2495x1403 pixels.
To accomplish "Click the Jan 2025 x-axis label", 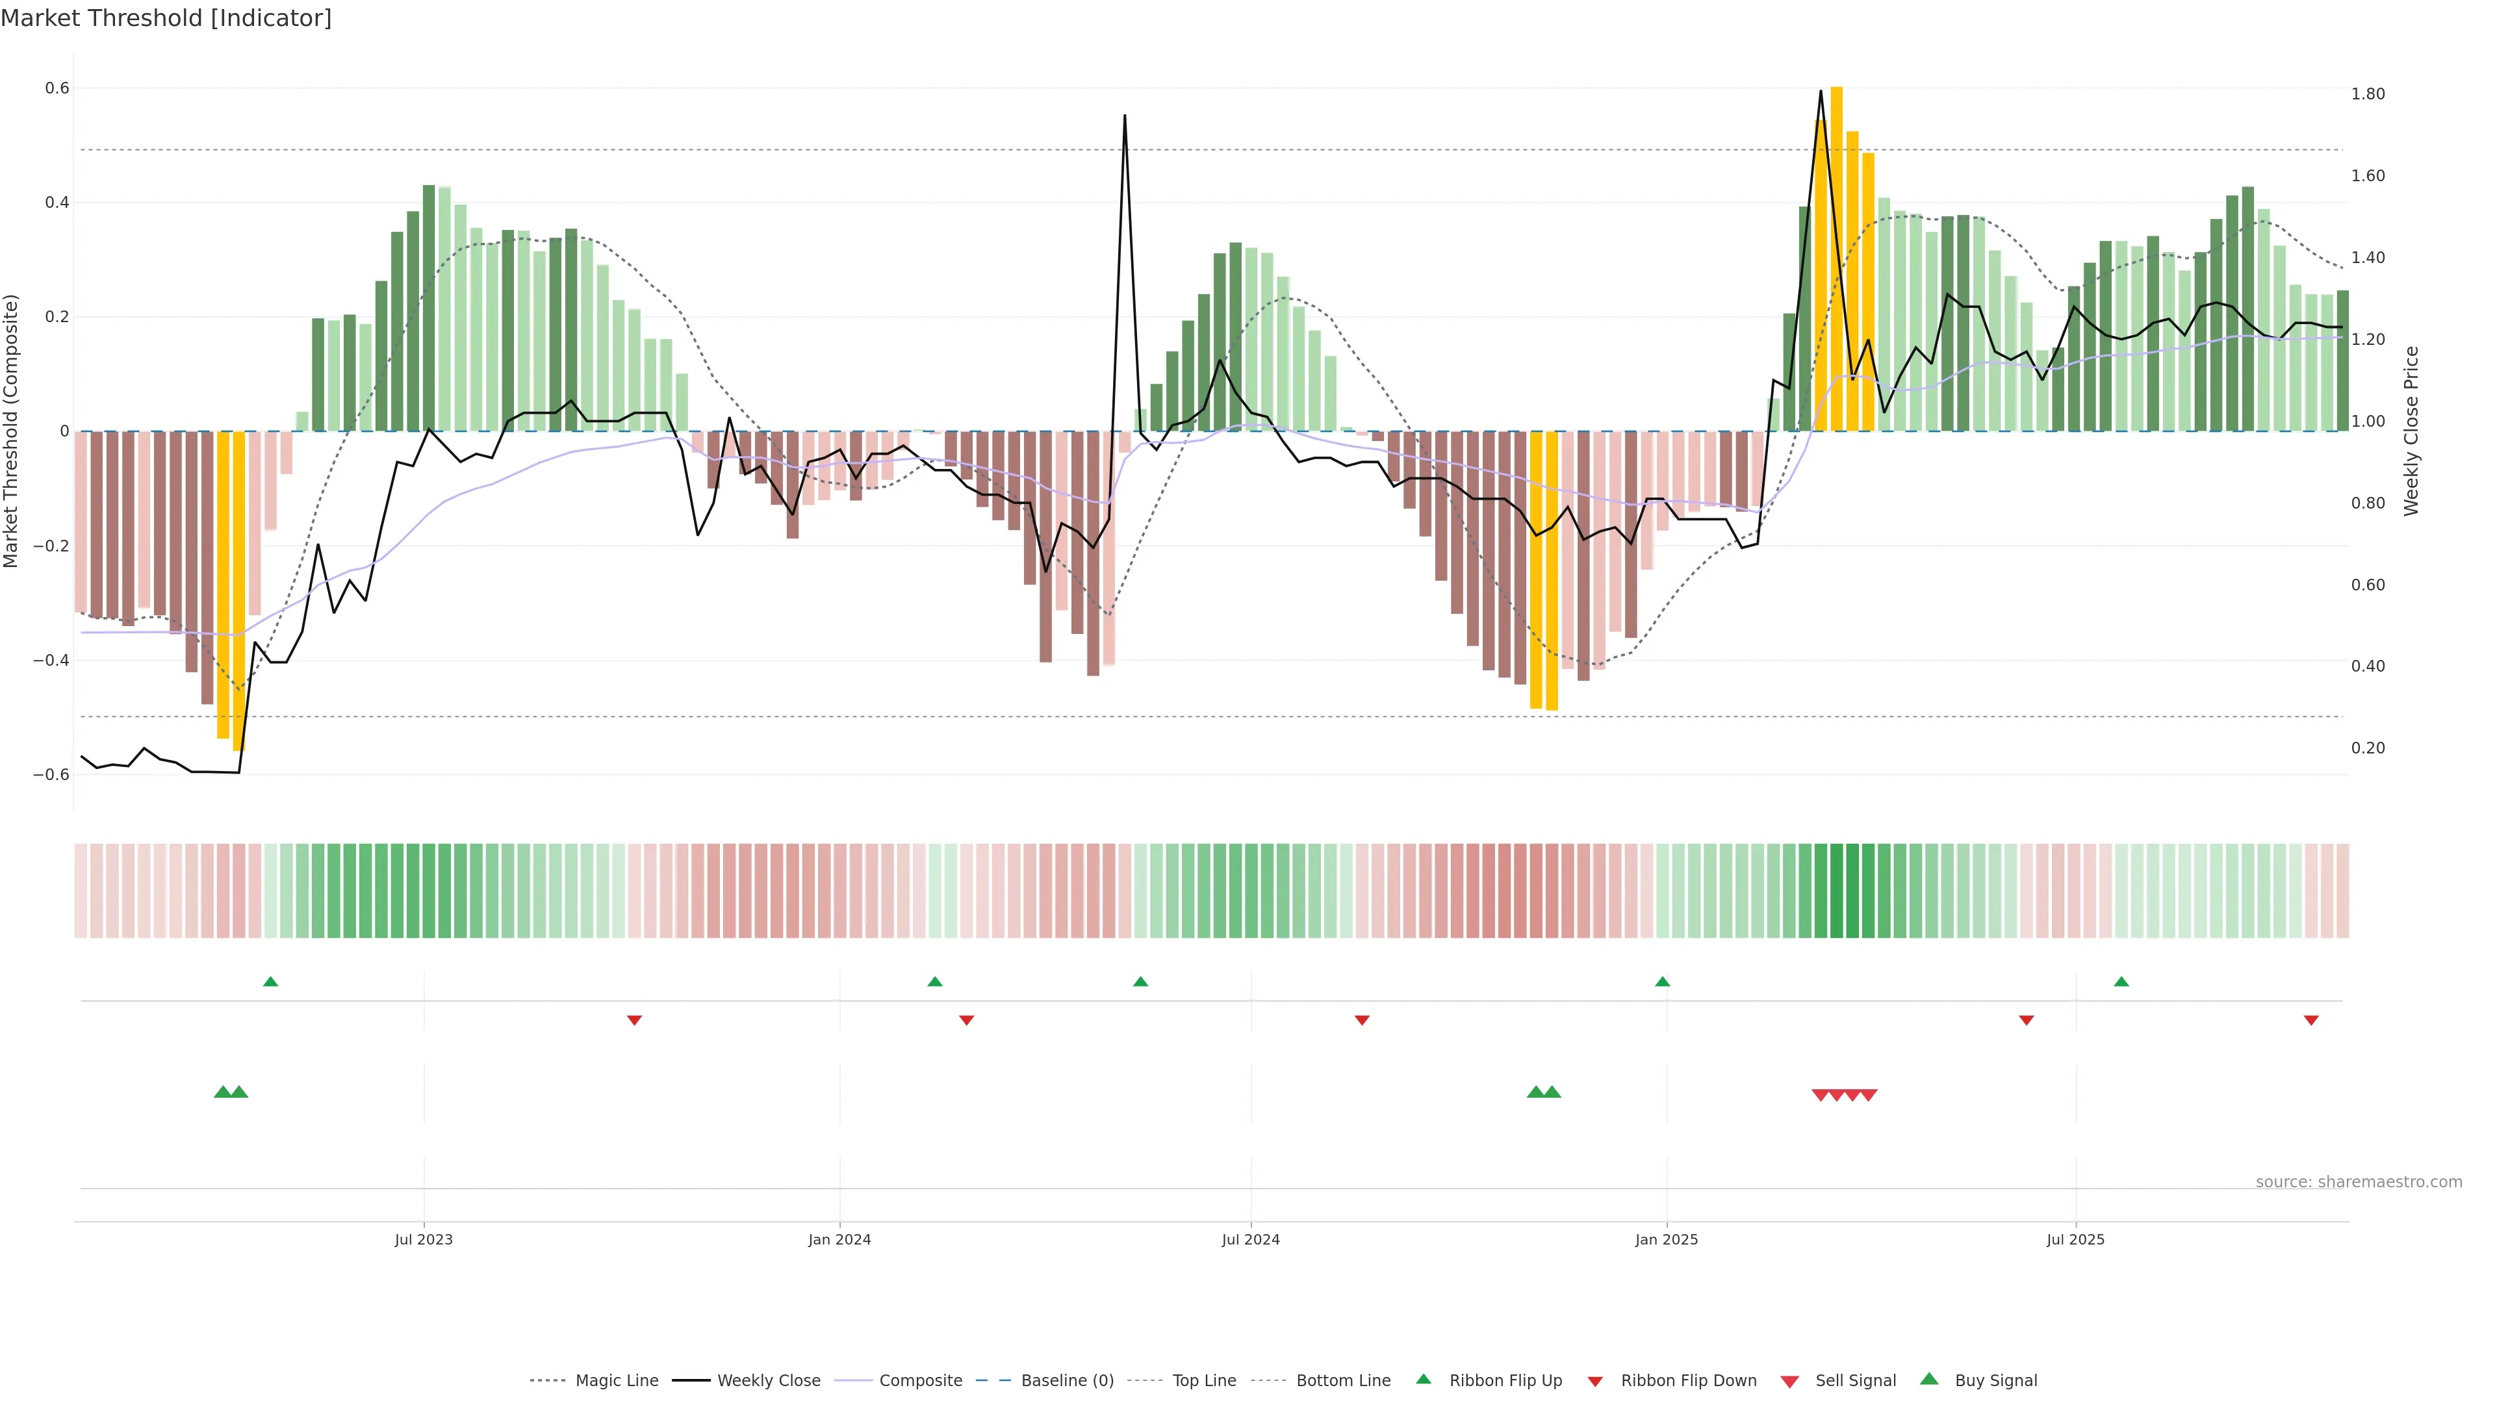I will pyautogui.click(x=1666, y=1239).
